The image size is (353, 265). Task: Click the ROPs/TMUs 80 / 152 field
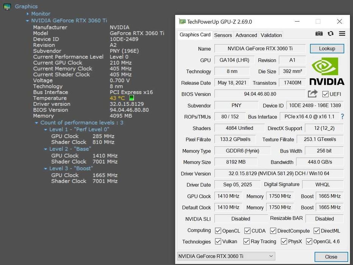coord(230,117)
